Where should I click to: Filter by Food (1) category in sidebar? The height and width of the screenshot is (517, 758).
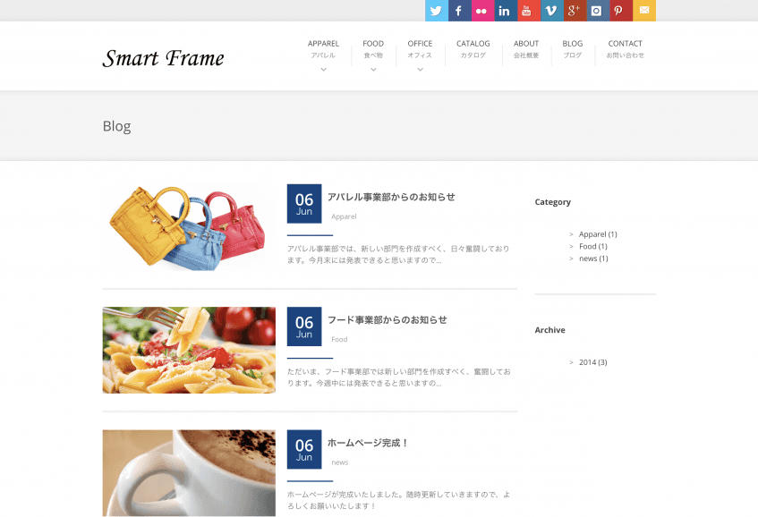(593, 246)
